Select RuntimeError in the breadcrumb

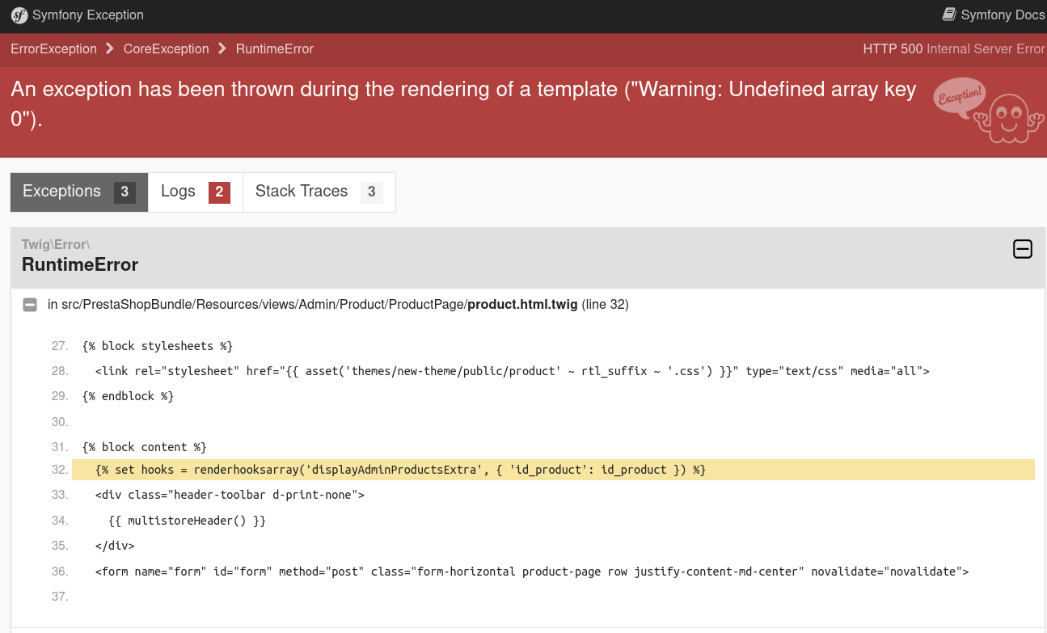[274, 49]
